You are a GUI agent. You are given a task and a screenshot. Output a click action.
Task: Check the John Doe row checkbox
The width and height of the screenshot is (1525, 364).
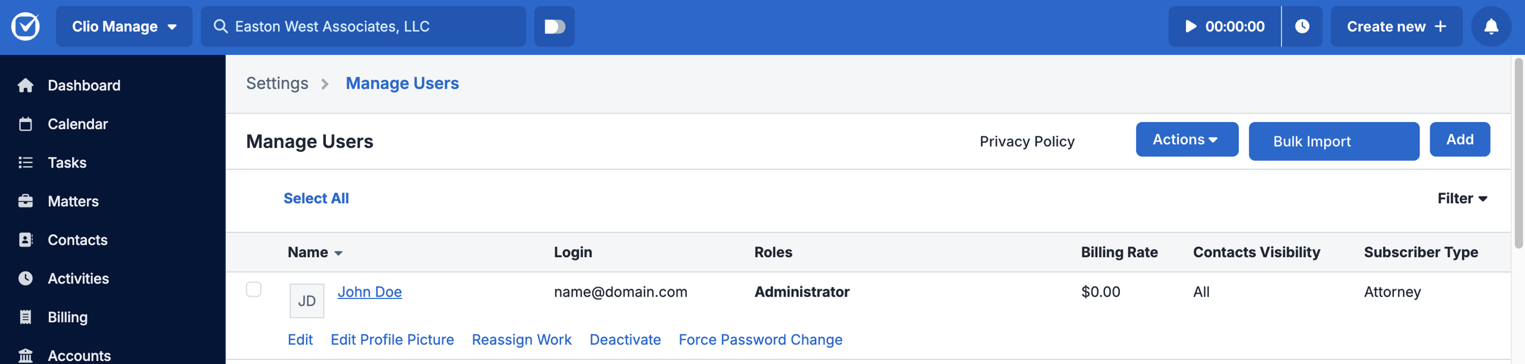[x=254, y=289]
